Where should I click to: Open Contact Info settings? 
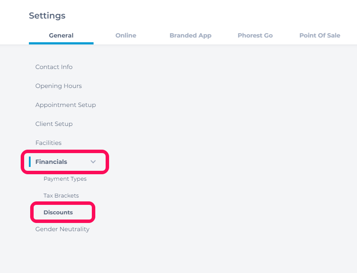click(54, 67)
